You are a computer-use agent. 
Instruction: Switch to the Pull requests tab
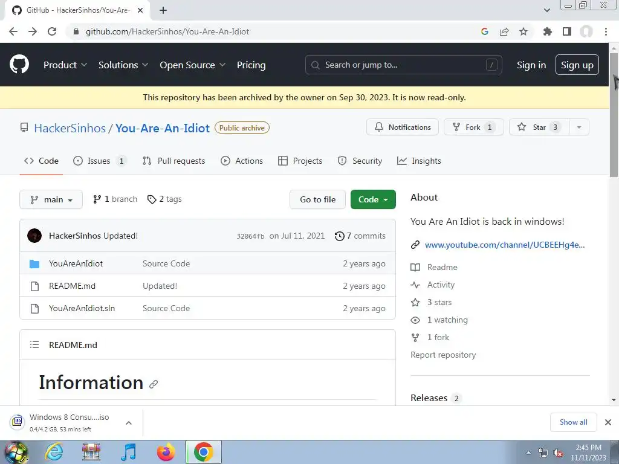173,161
